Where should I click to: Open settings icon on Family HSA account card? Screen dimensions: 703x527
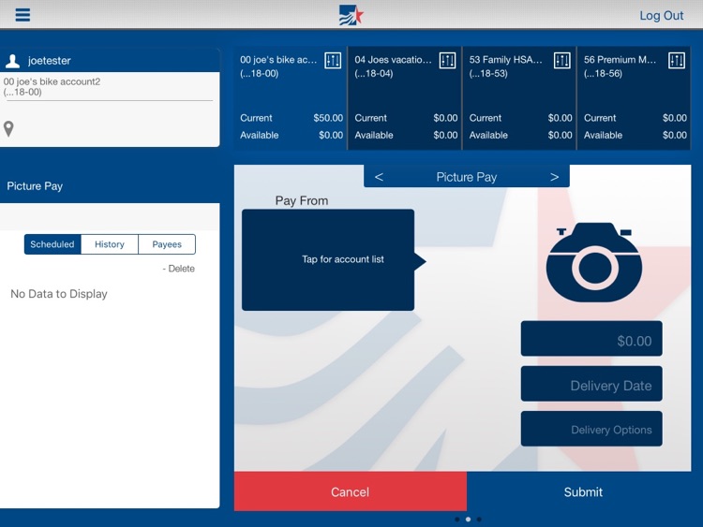click(562, 61)
